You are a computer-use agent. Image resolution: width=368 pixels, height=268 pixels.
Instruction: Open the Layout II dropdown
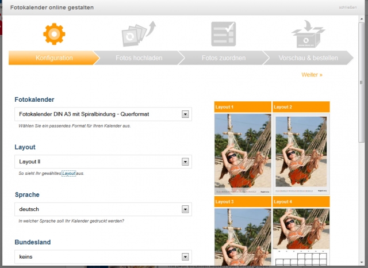pyautogui.click(x=103, y=162)
